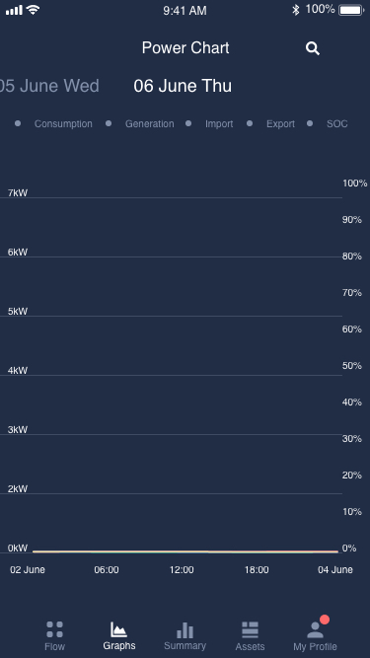Tap the 7kW gridline label

coord(18,192)
